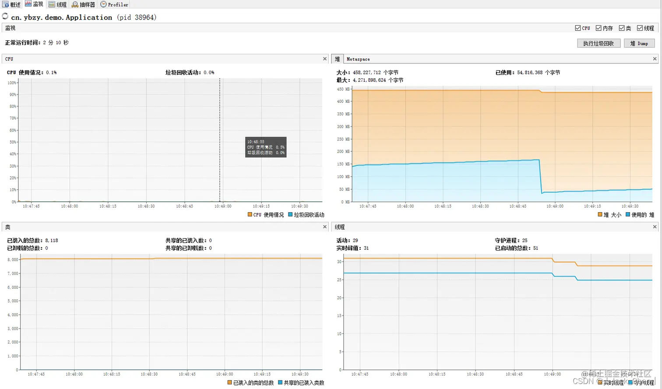Image resolution: width=662 pixels, height=389 pixels.
Task: Click the cn.ybzy.demo.Application title
Action: (62, 17)
